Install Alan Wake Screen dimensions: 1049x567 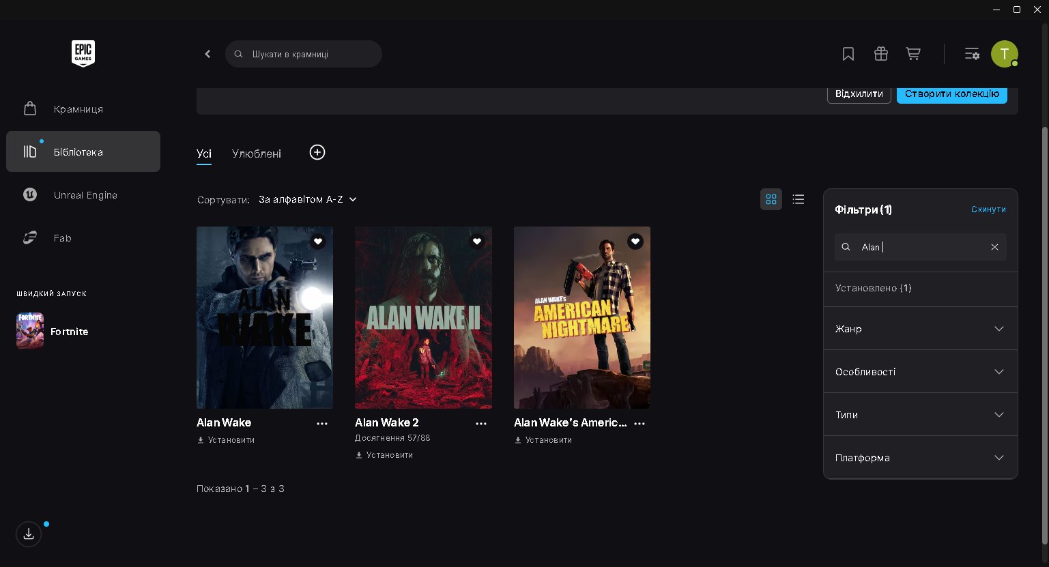[226, 440]
